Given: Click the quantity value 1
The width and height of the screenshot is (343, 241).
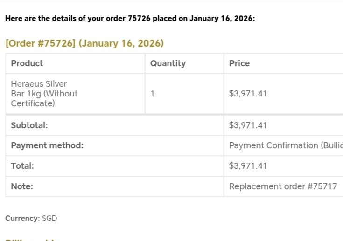Looking at the screenshot, I should [x=153, y=94].
